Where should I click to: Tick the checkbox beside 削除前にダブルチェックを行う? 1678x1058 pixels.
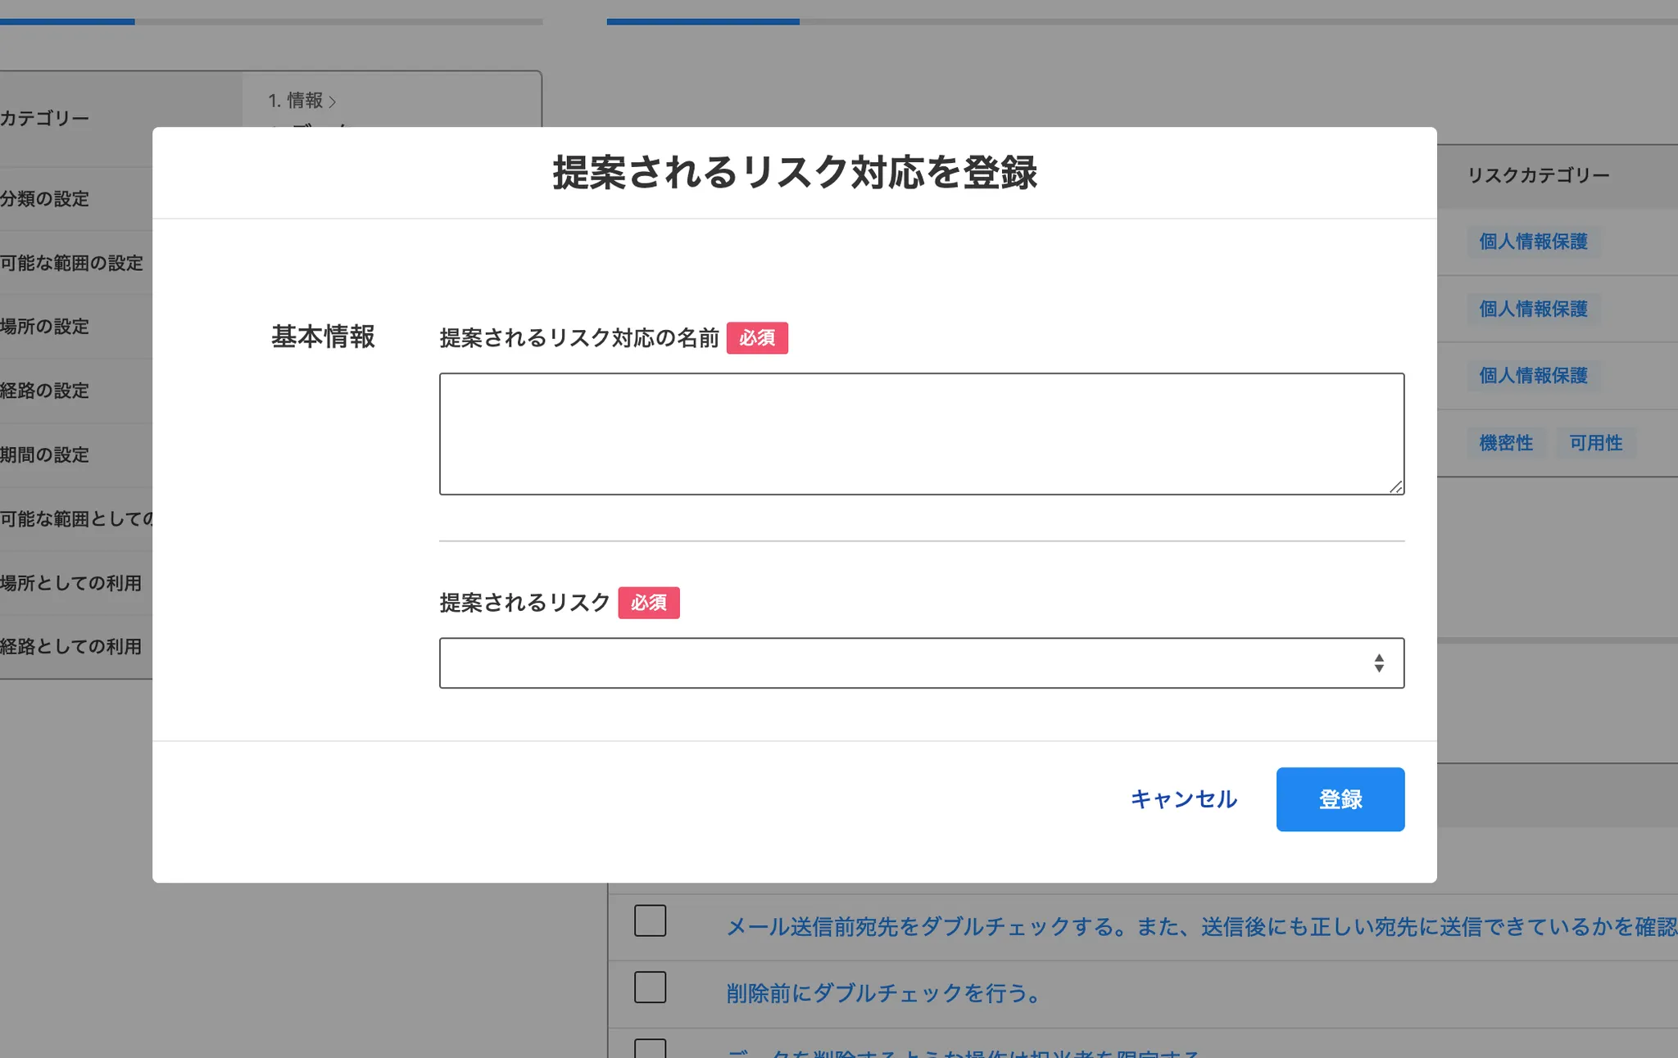pyautogui.click(x=651, y=987)
